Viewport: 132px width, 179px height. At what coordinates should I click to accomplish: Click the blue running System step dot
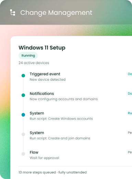[x=23, y=115]
